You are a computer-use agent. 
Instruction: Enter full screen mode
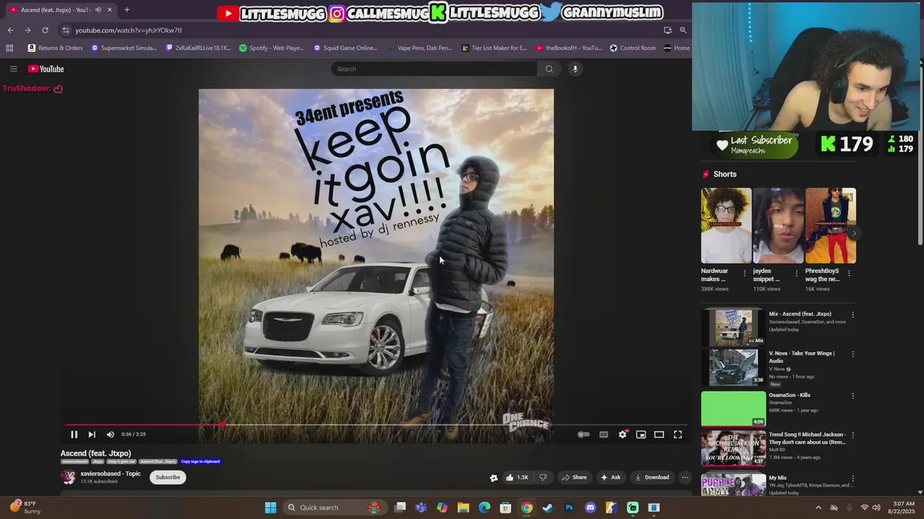click(678, 435)
